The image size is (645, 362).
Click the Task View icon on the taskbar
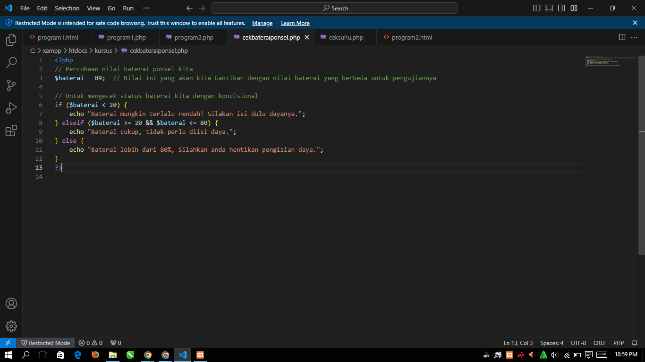point(43,355)
